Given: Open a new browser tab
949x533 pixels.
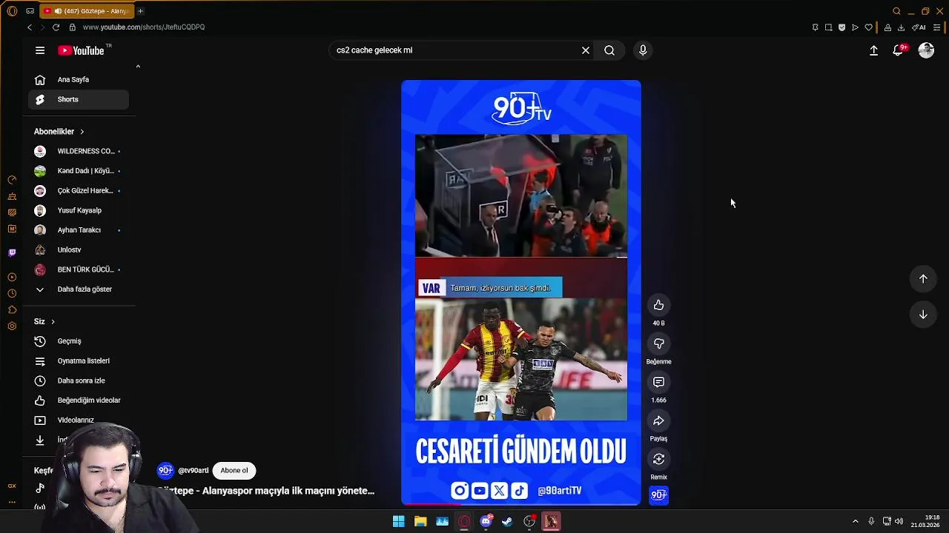Looking at the screenshot, I should [x=141, y=11].
